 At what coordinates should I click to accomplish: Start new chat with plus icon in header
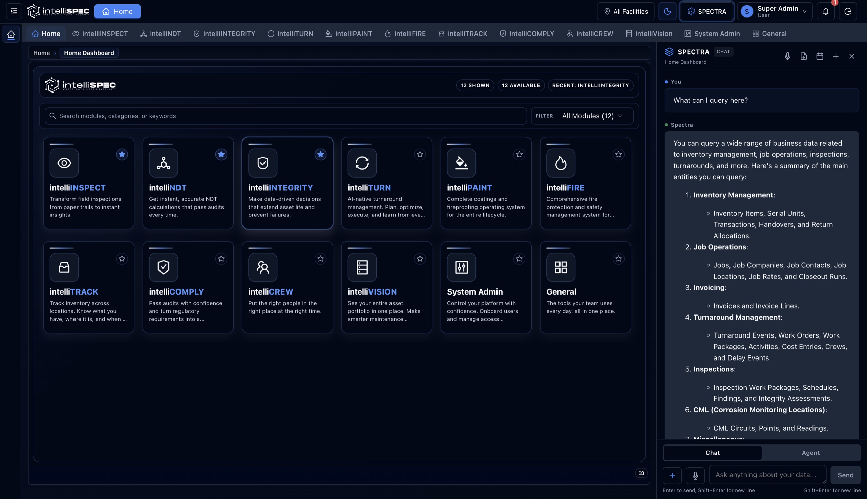point(836,56)
